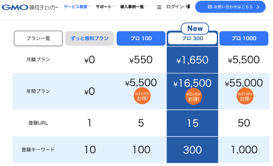The height and width of the screenshot is (166, 273).
Task: Expand the サポート dropdown menu
Action: 105,7
